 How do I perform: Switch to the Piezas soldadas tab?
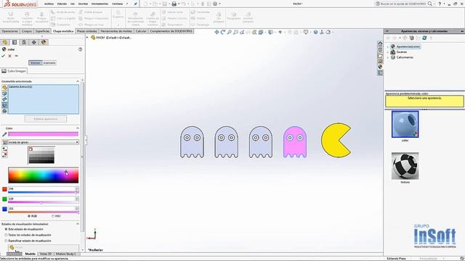point(87,31)
